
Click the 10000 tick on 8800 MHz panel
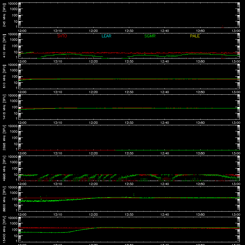tap(13, 187)
